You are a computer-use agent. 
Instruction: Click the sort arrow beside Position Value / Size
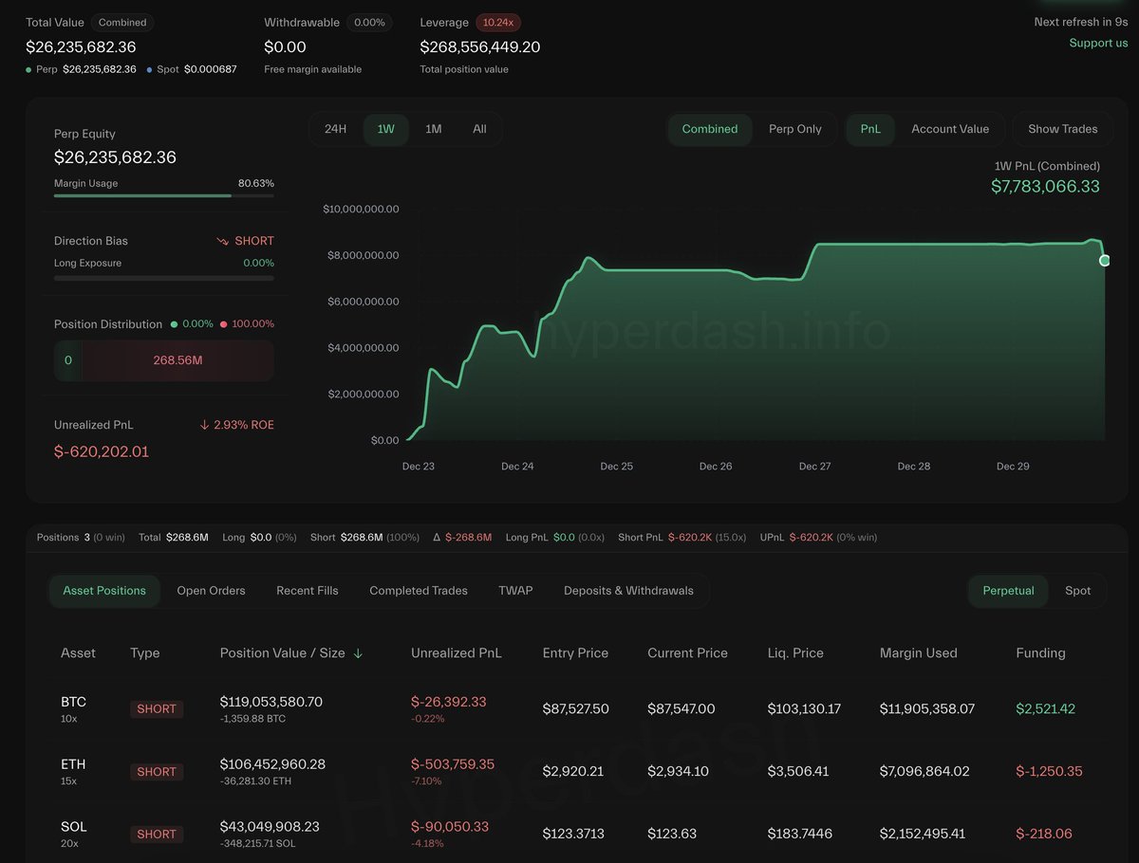pos(358,653)
